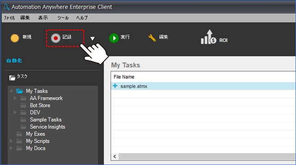Open the editor with the wrench icon

click(x=152, y=38)
